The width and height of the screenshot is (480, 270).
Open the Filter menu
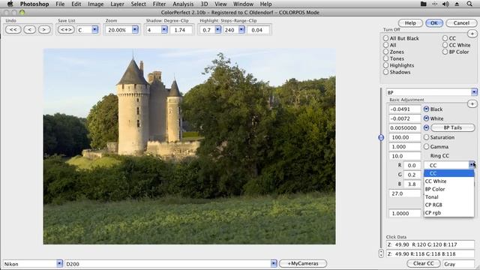[x=159, y=4]
